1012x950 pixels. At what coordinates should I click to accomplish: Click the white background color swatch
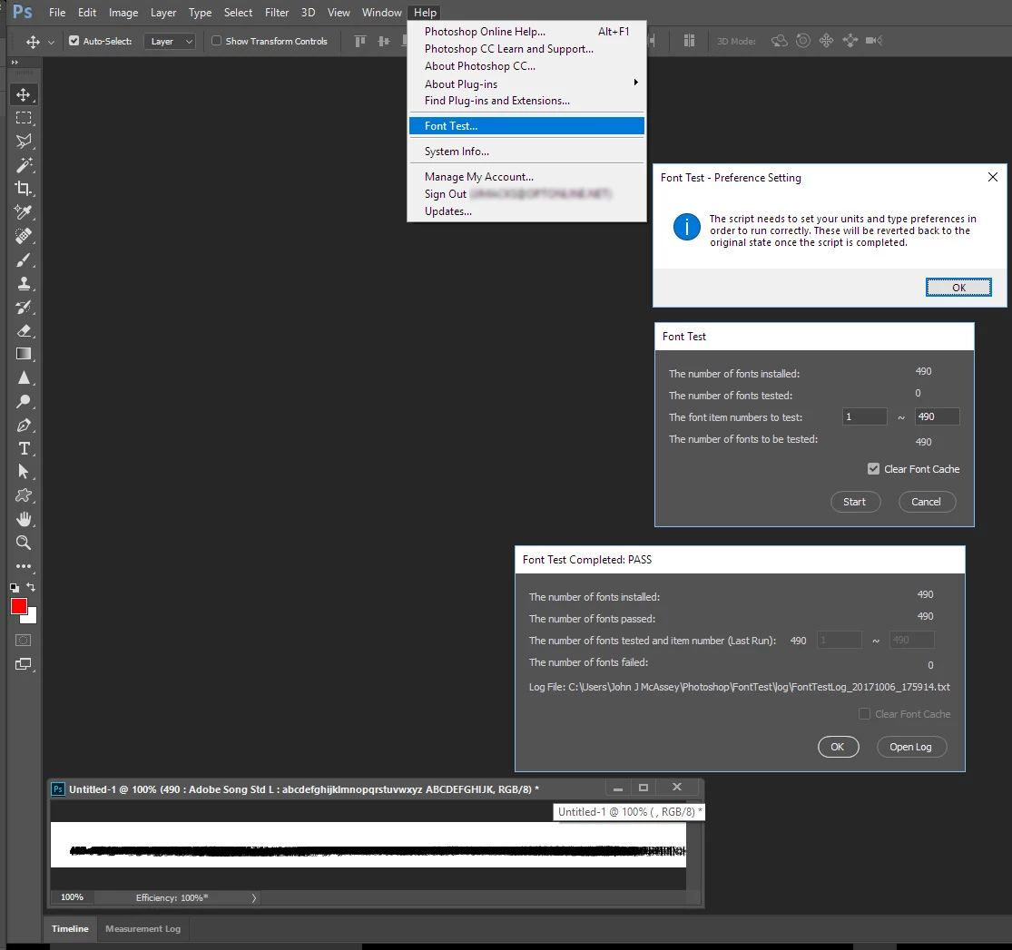[x=31, y=617]
